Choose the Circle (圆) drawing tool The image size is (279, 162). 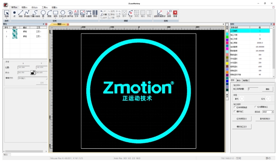(43, 13)
